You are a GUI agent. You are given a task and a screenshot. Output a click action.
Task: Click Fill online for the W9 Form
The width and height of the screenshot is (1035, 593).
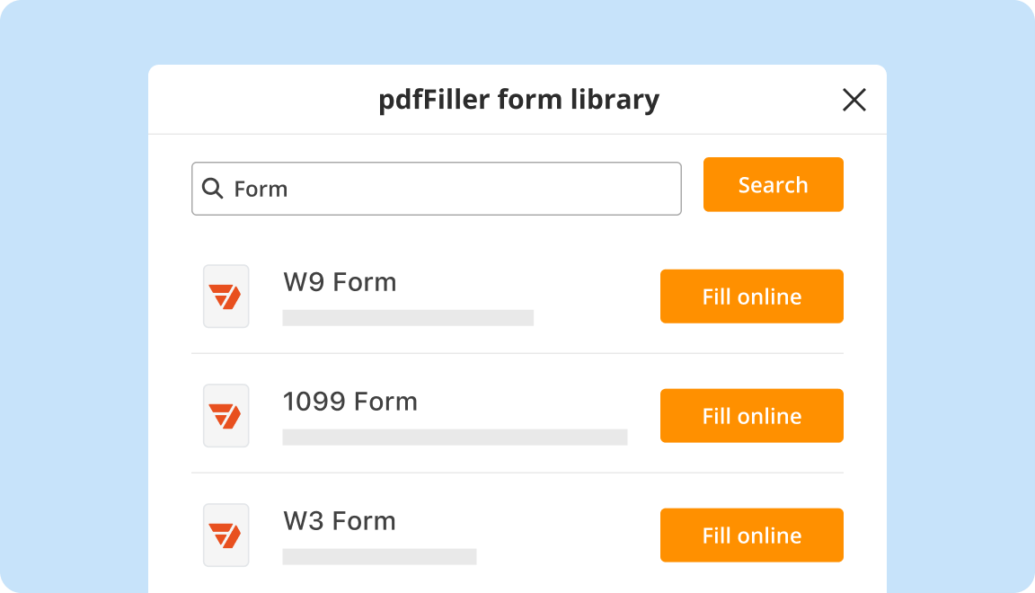point(751,296)
